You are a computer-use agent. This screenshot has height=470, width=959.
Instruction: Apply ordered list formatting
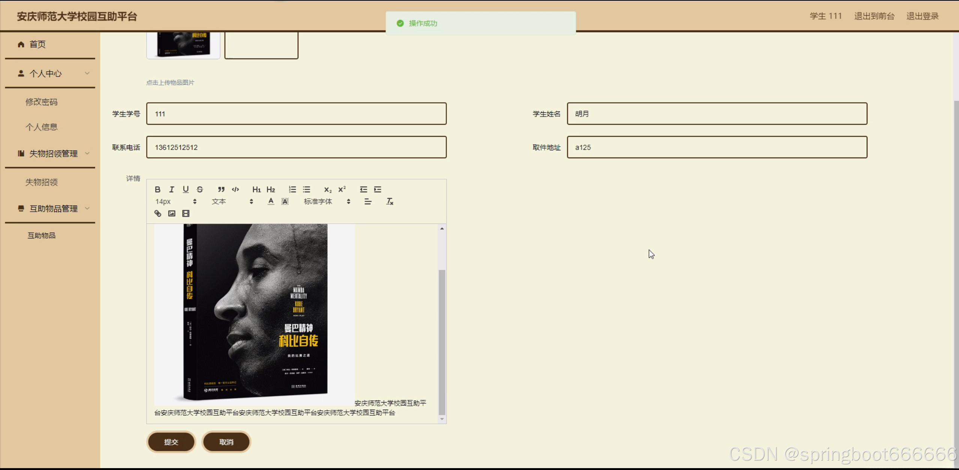click(292, 189)
